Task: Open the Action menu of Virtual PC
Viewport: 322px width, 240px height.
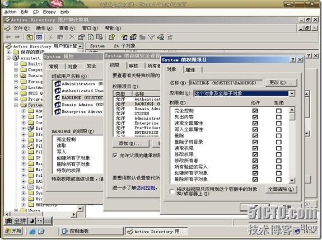Action: tap(10, 12)
